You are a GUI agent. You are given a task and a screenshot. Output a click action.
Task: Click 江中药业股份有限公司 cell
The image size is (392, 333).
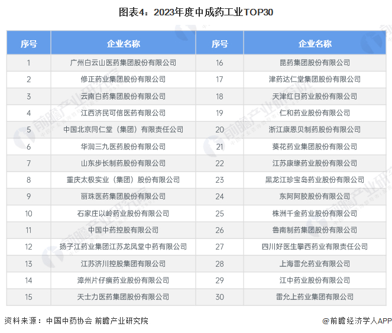coord(315,280)
